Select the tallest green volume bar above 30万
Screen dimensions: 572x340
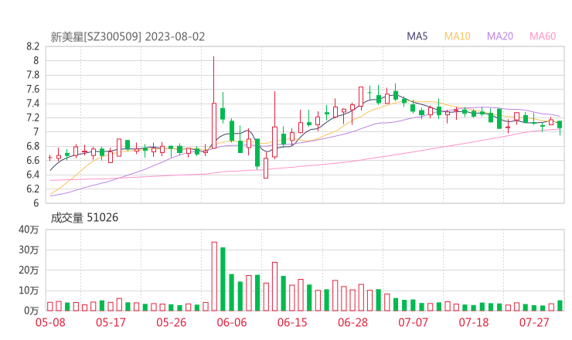223,279
